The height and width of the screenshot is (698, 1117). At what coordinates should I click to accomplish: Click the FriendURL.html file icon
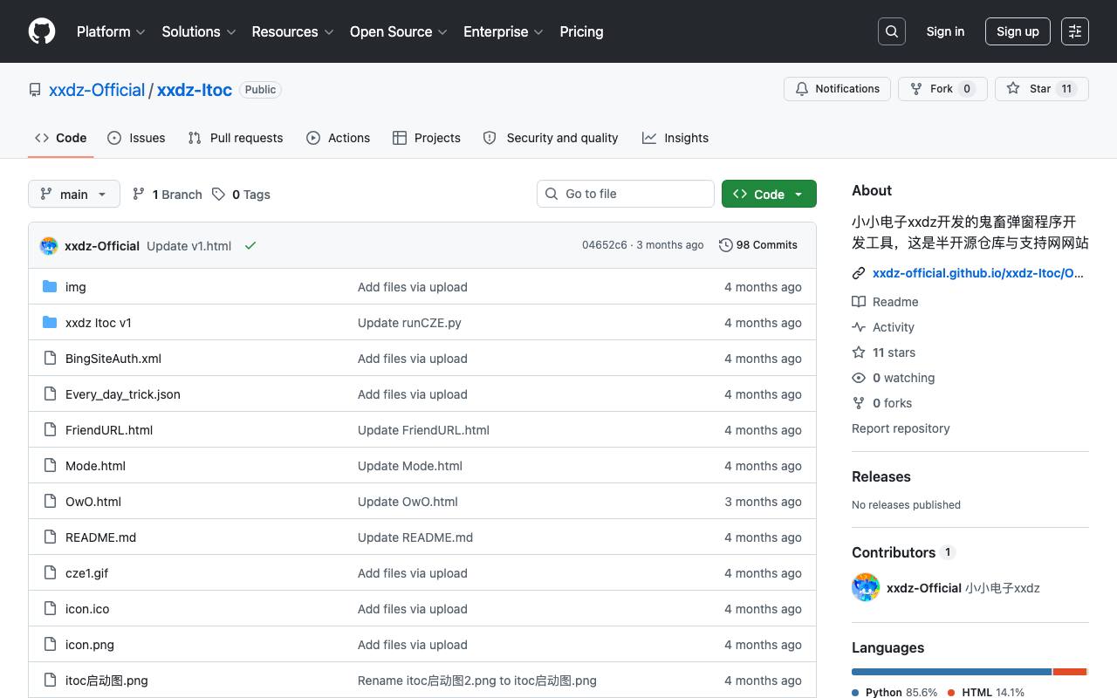point(50,430)
